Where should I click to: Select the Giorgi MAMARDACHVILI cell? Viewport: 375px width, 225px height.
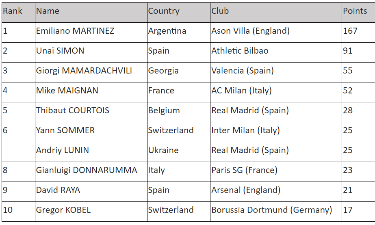click(84, 71)
